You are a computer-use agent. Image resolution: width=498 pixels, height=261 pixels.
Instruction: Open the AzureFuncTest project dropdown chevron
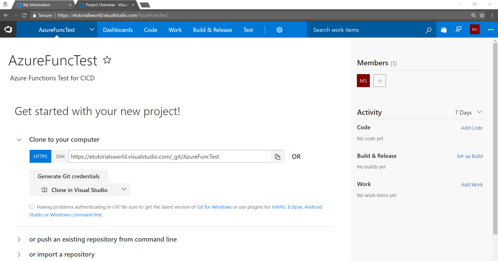pos(92,30)
